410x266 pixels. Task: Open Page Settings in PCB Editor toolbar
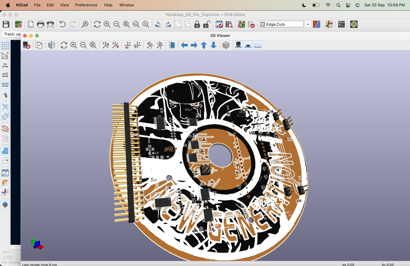(x=31, y=24)
